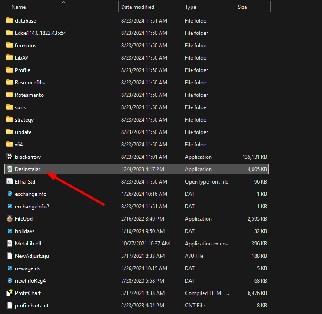This screenshot has height=314, width=322.
Task: Select the blackarrow application icon
Action: [x=10, y=157]
